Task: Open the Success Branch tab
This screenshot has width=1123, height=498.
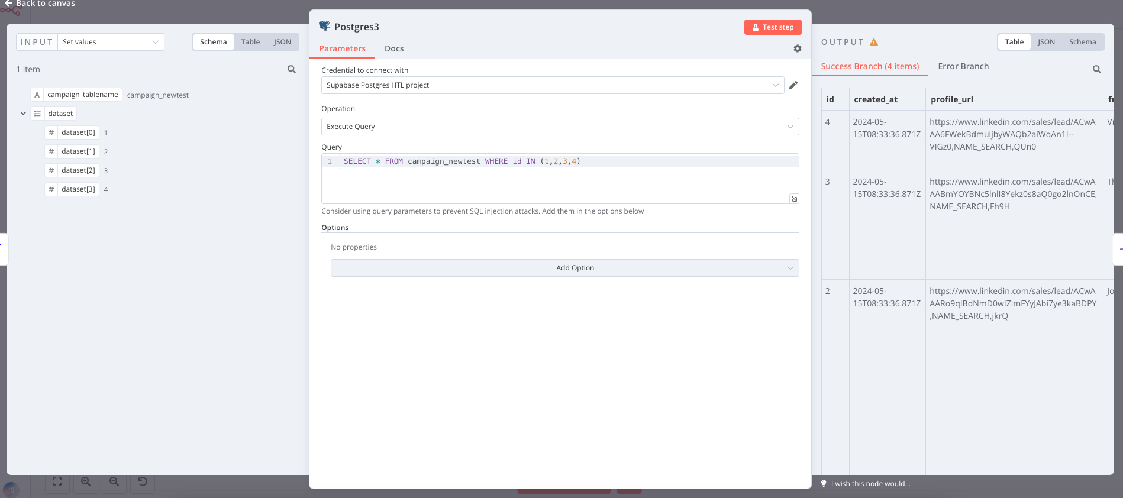Action: 870,66
